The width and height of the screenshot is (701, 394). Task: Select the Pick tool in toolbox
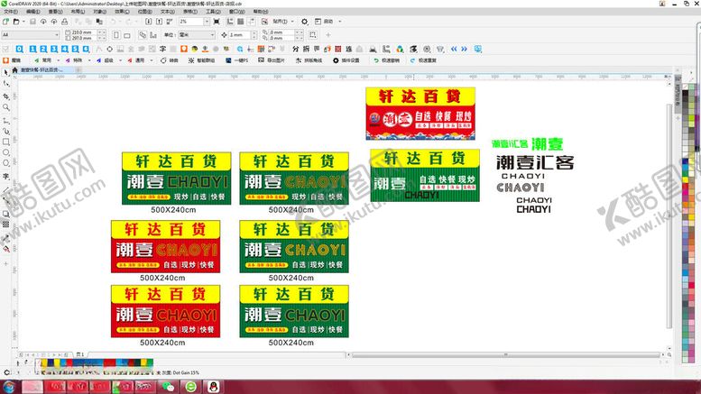6,72
